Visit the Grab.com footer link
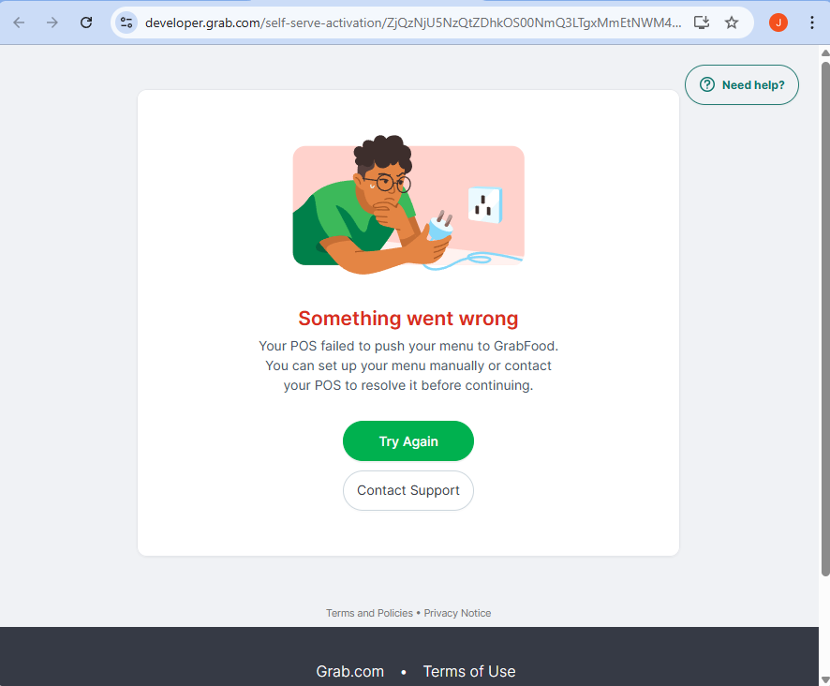 [x=350, y=671]
